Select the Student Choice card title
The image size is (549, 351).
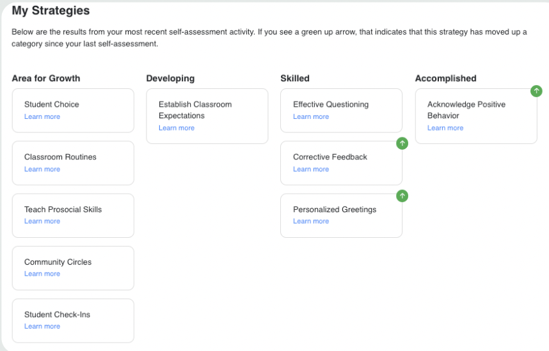[52, 104]
